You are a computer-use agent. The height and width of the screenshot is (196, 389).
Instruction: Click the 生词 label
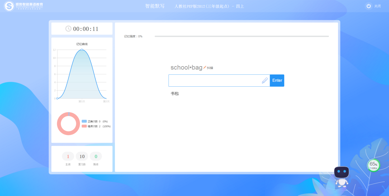pyautogui.click(x=68, y=164)
